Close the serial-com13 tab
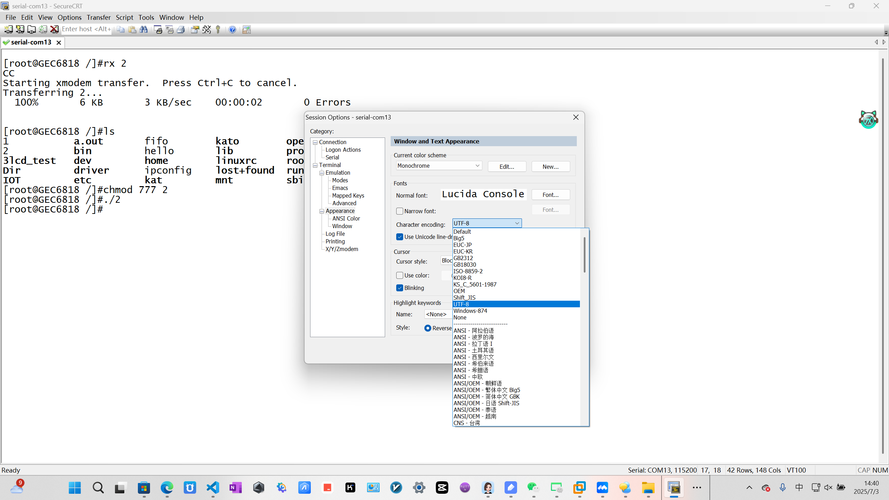 point(59,42)
